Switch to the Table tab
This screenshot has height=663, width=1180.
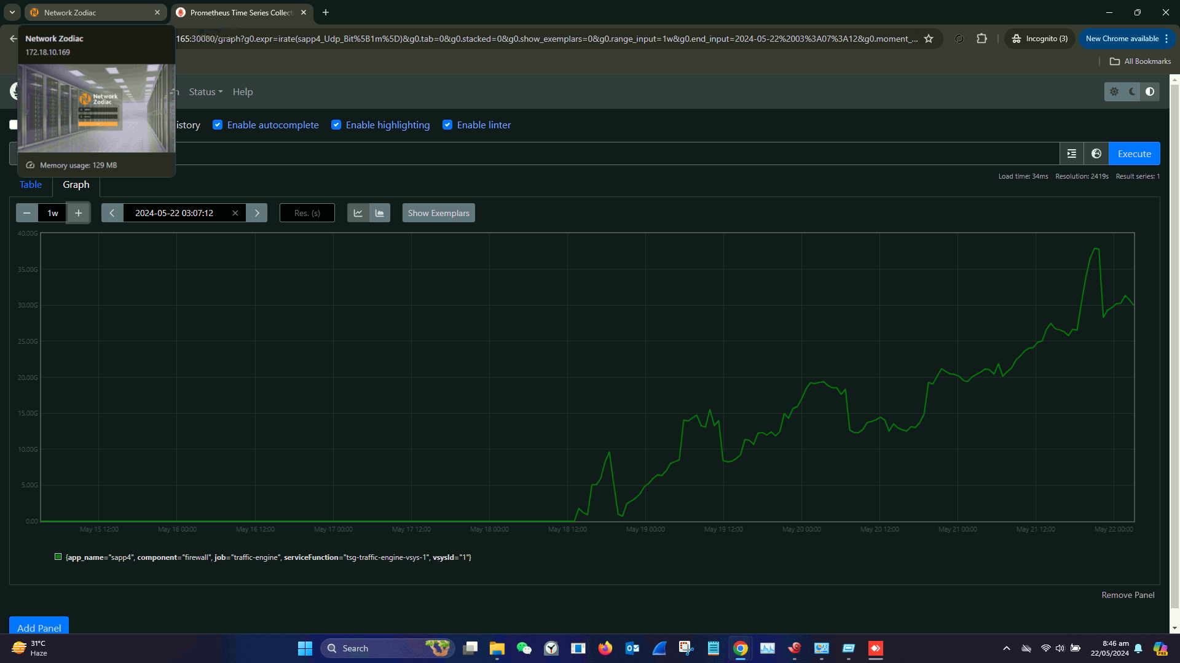pos(31,184)
